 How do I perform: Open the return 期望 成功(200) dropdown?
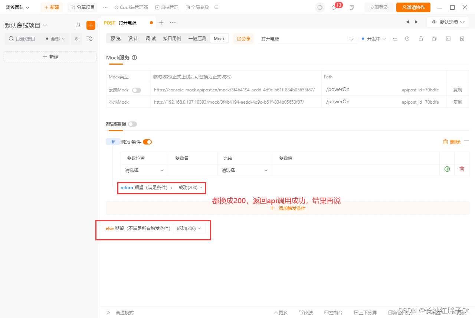point(190,188)
